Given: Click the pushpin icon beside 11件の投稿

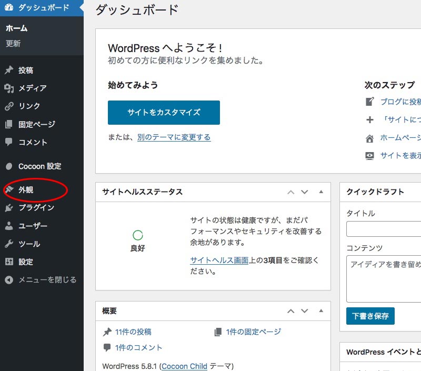Looking at the screenshot, I should pos(107,332).
